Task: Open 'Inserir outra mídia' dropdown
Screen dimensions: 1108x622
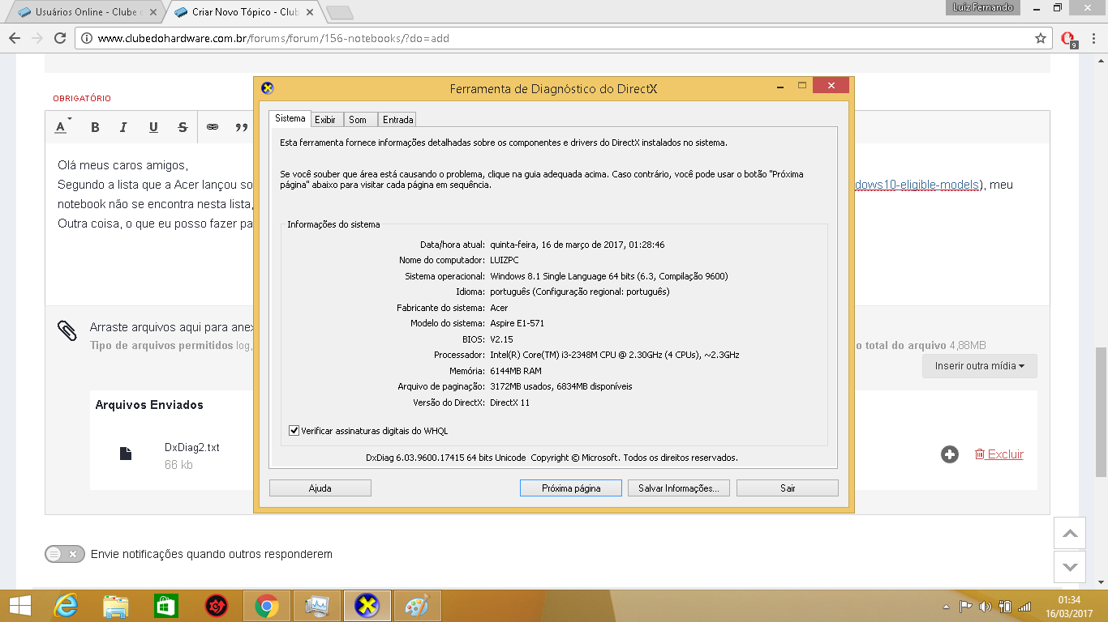Action: 979,366
